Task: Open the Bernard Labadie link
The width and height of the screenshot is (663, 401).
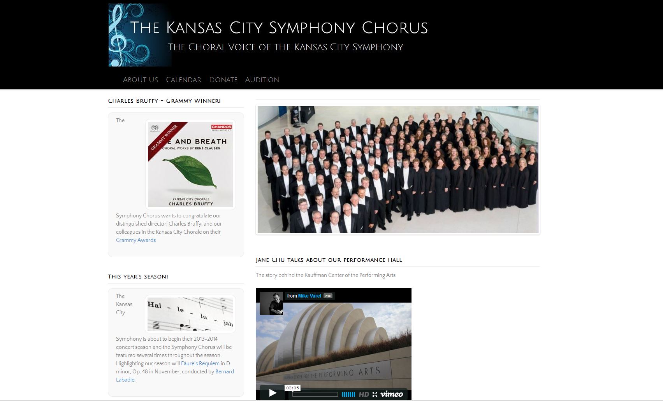Action: click(175, 376)
